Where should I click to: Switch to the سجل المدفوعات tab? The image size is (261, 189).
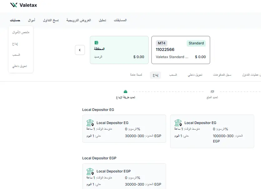pyautogui.click(x=222, y=75)
